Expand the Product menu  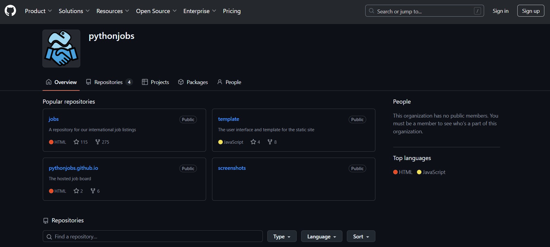[38, 11]
